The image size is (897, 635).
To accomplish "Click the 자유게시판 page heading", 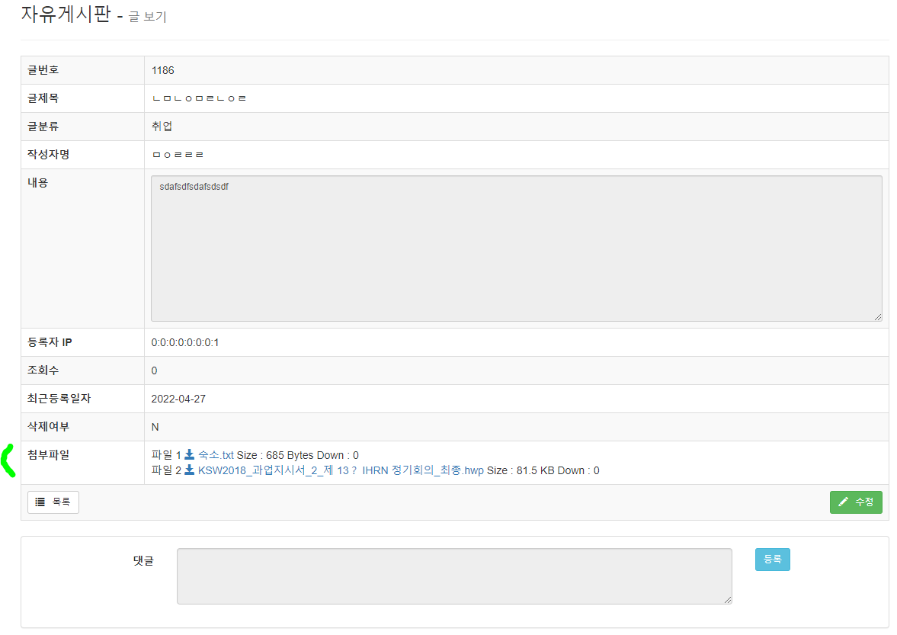I will [66, 13].
